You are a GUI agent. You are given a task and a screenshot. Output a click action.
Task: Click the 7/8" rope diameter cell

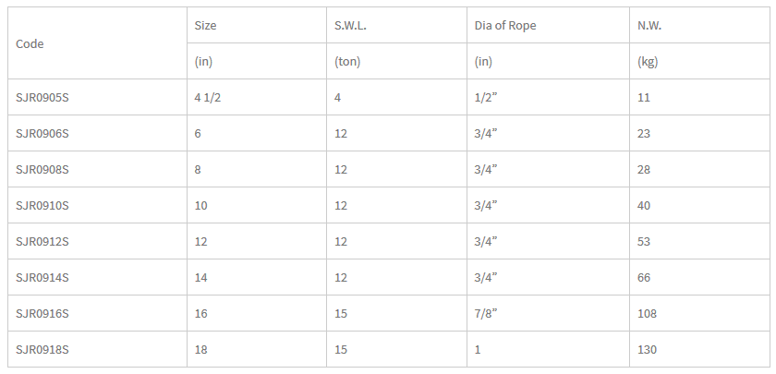(486, 314)
